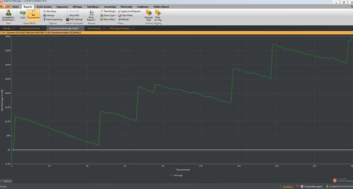Switch to the Opponents ribbon tab
353x189 pixels.
[62, 7]
